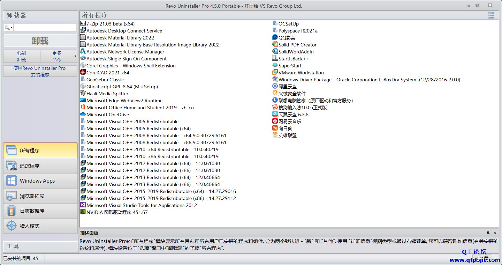Image resolution: width=502 pixels, height=265 pixels.
Task: Select Corel Graphics - Windows Shell Extension entry
Action: pos(128,66)
